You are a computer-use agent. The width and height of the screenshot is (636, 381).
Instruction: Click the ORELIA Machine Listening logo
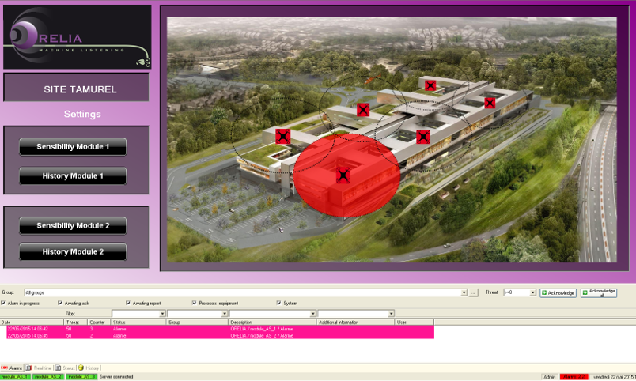click(77, 37)
